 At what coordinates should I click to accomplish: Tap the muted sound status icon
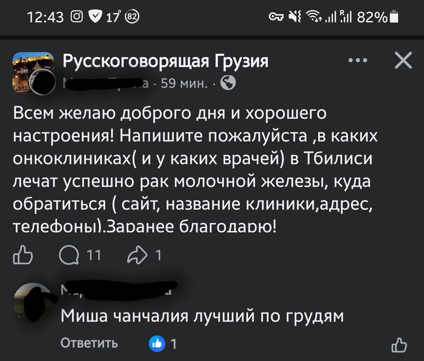(294, 18)
